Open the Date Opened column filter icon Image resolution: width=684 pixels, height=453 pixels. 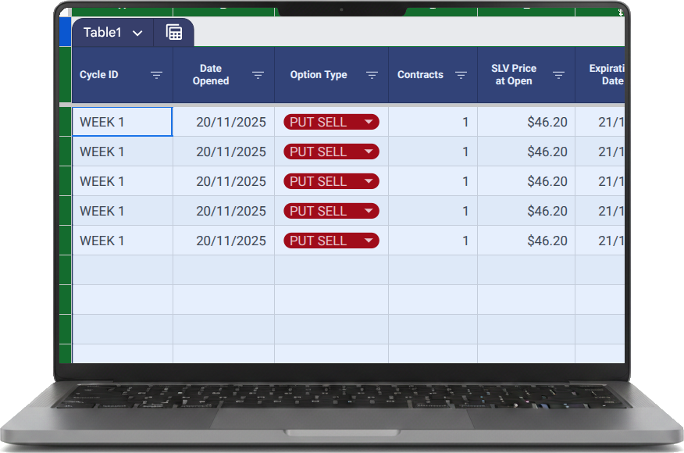tap(258, 75)
